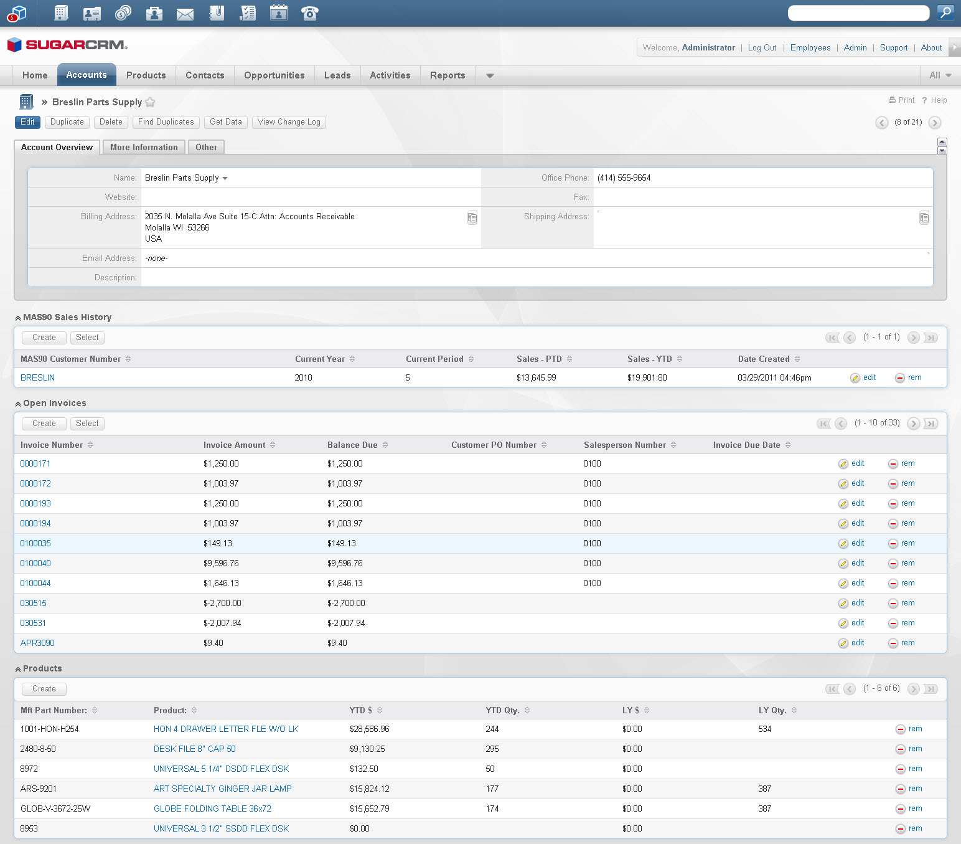The image size is (961, 844).
Task: Switch to the Other tab
Action: point(206,147)
